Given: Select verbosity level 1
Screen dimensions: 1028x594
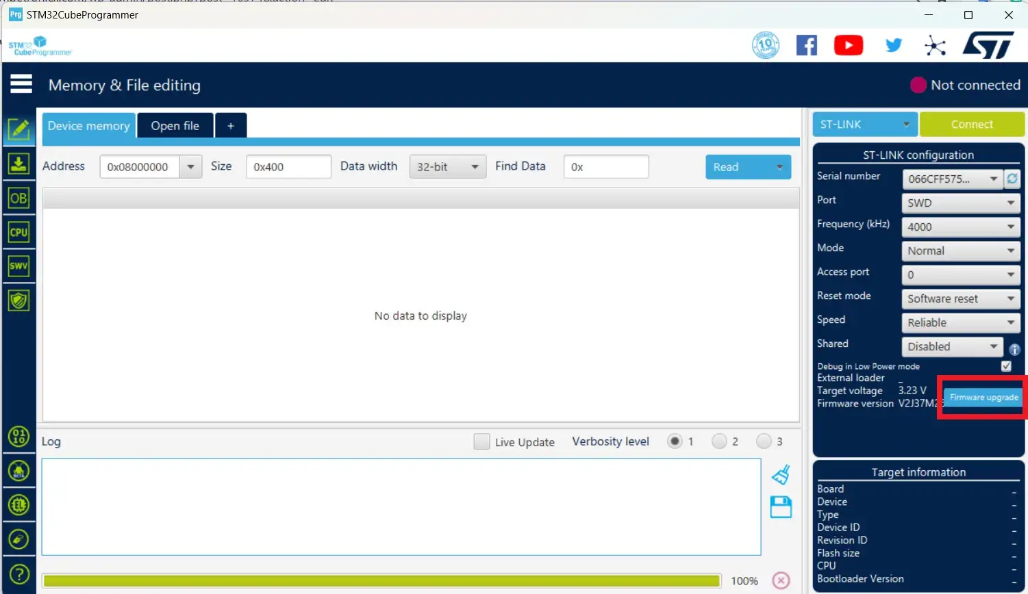Looking at the screenshot, I should tap(675, 441).
